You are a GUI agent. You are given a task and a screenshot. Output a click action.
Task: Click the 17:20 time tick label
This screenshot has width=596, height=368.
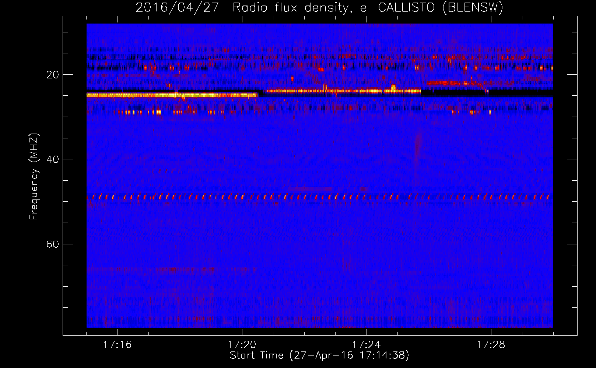pos(242,345)
